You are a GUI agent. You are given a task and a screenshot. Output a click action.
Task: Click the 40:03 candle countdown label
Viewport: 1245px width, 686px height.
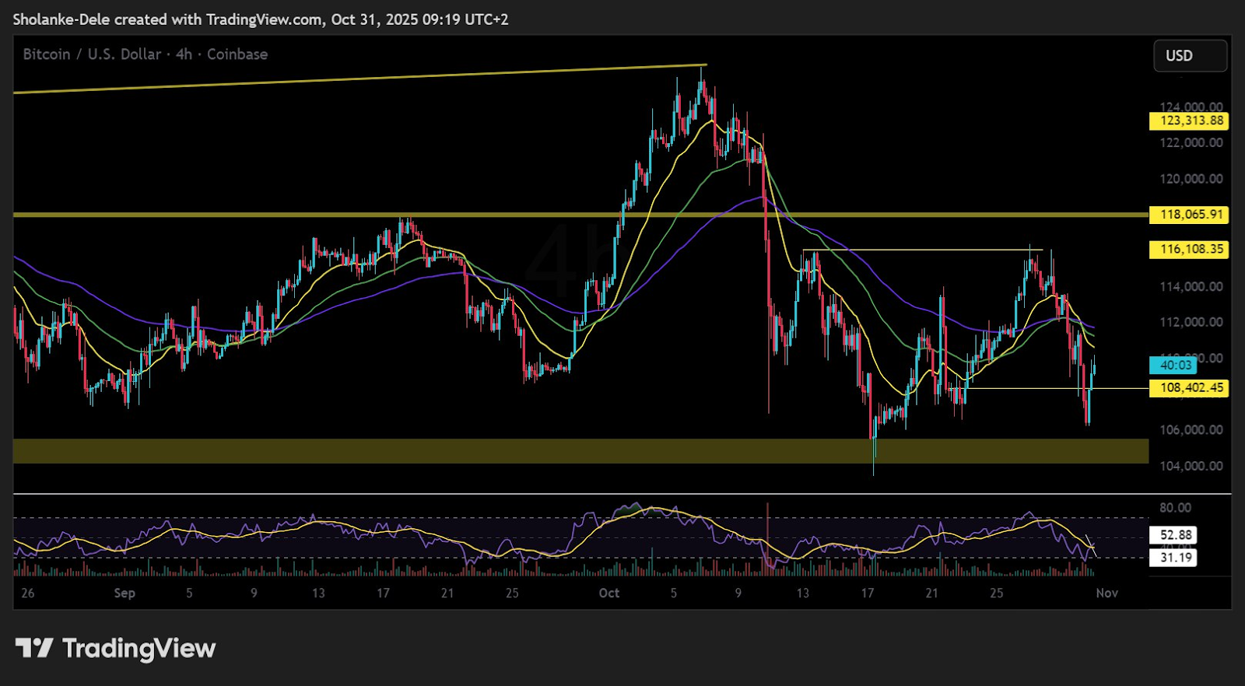1174,366
